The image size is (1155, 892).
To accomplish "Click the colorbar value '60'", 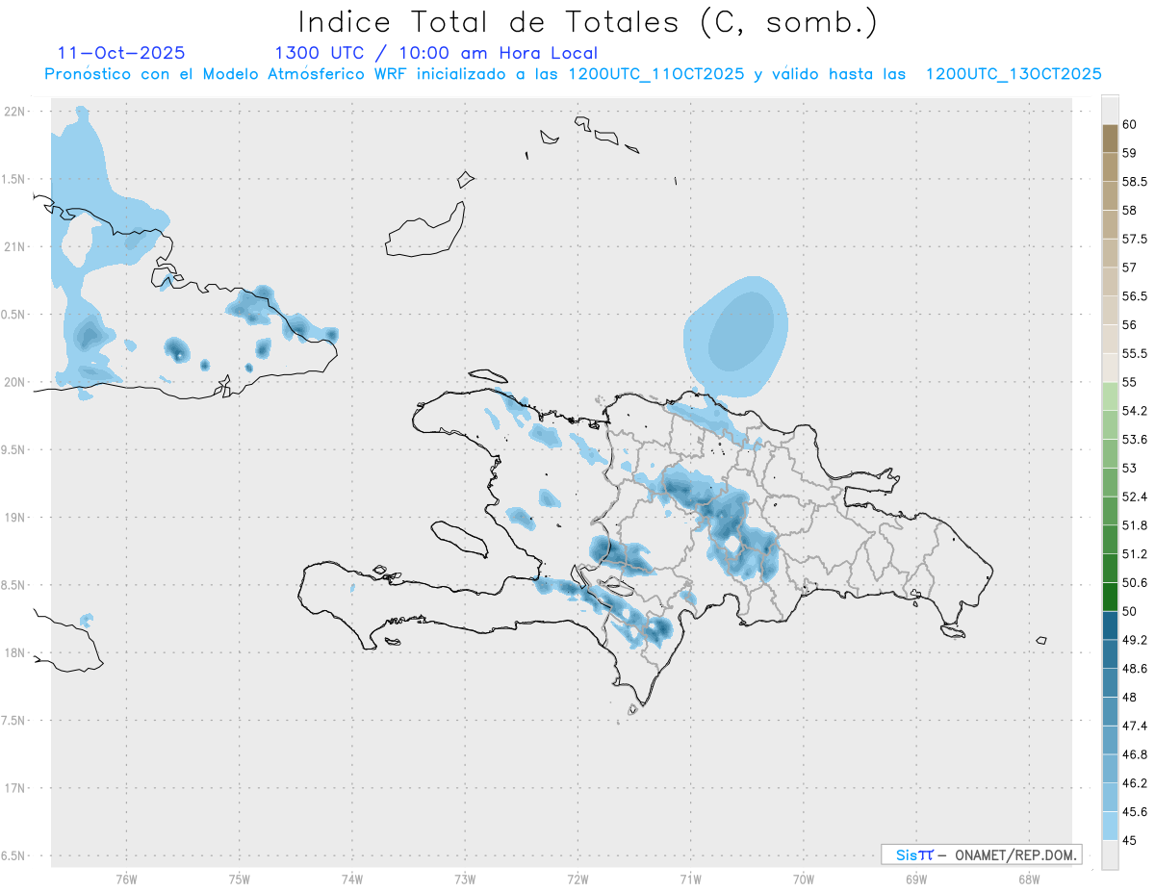I will tap(1130, 124).
